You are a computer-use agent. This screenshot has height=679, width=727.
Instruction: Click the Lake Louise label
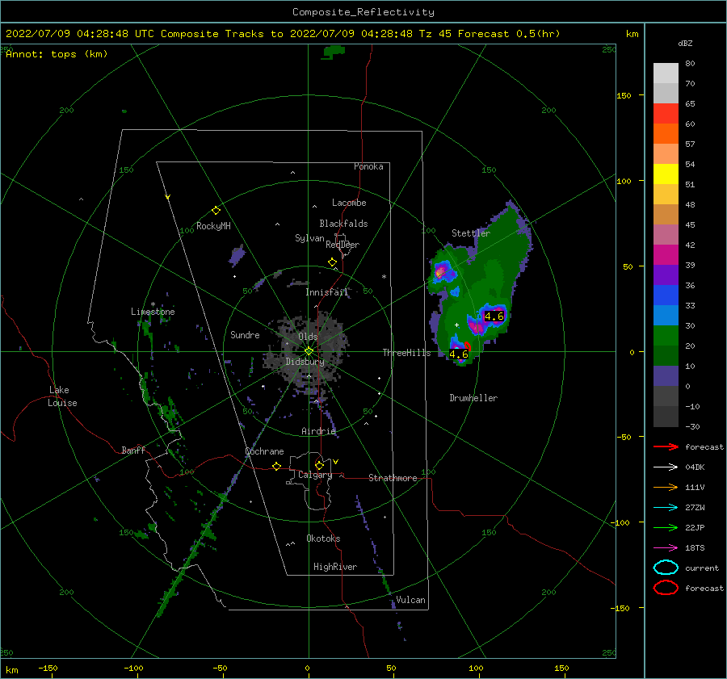(x=62, y=396)
